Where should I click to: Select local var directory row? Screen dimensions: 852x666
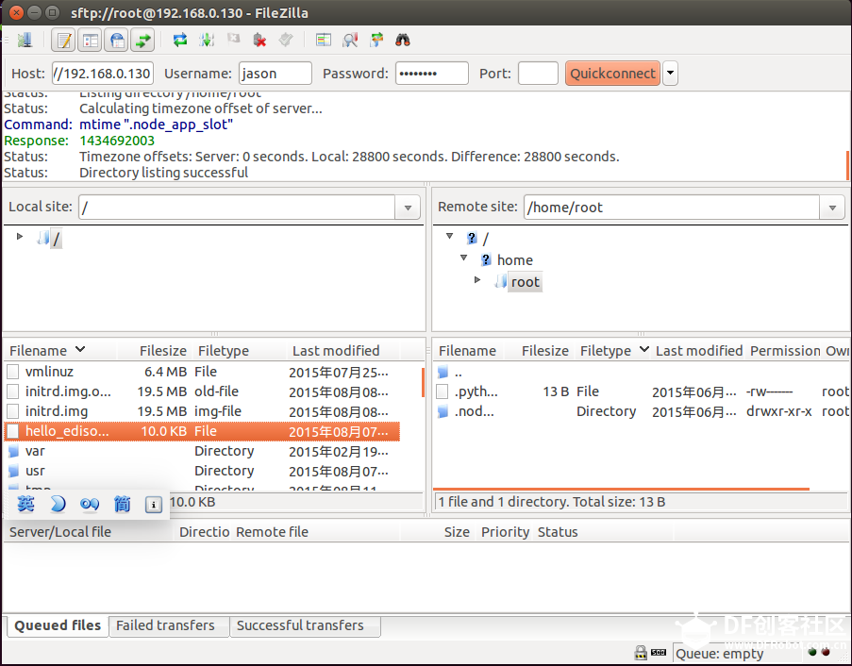[x=202, y=452]
